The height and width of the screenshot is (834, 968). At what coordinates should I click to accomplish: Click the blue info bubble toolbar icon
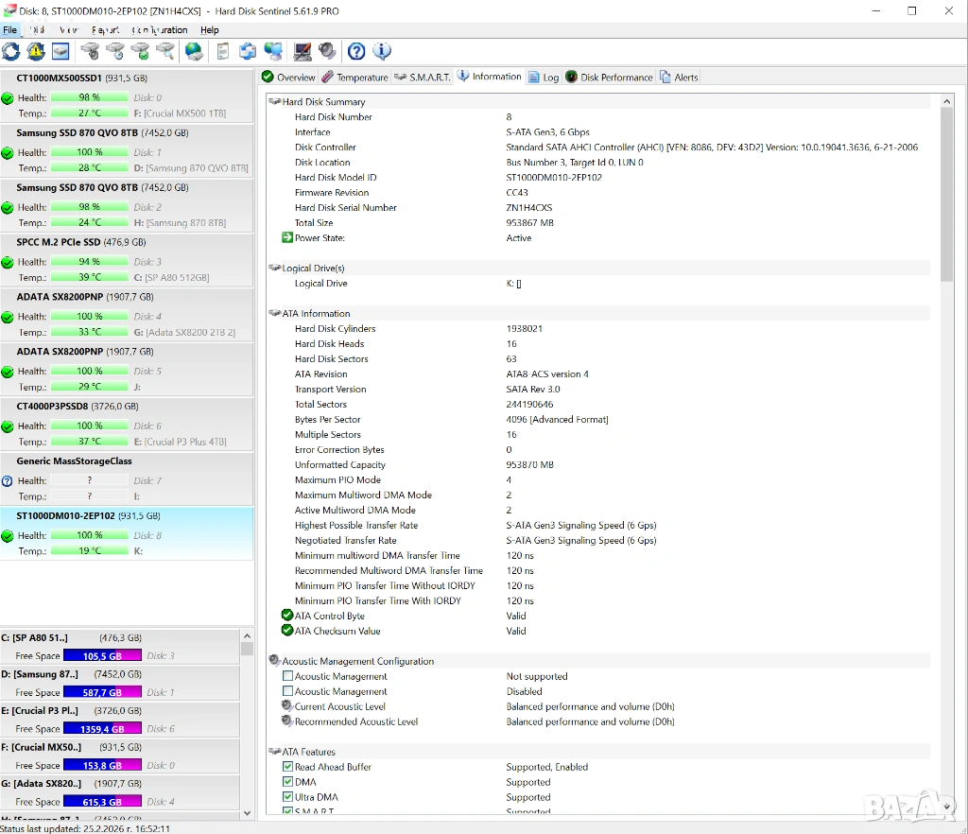pos(382,51)
